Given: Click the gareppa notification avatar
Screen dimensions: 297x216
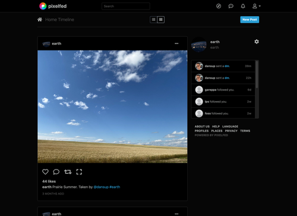Looking at the screenshot, I should click(x=199, y=90).
